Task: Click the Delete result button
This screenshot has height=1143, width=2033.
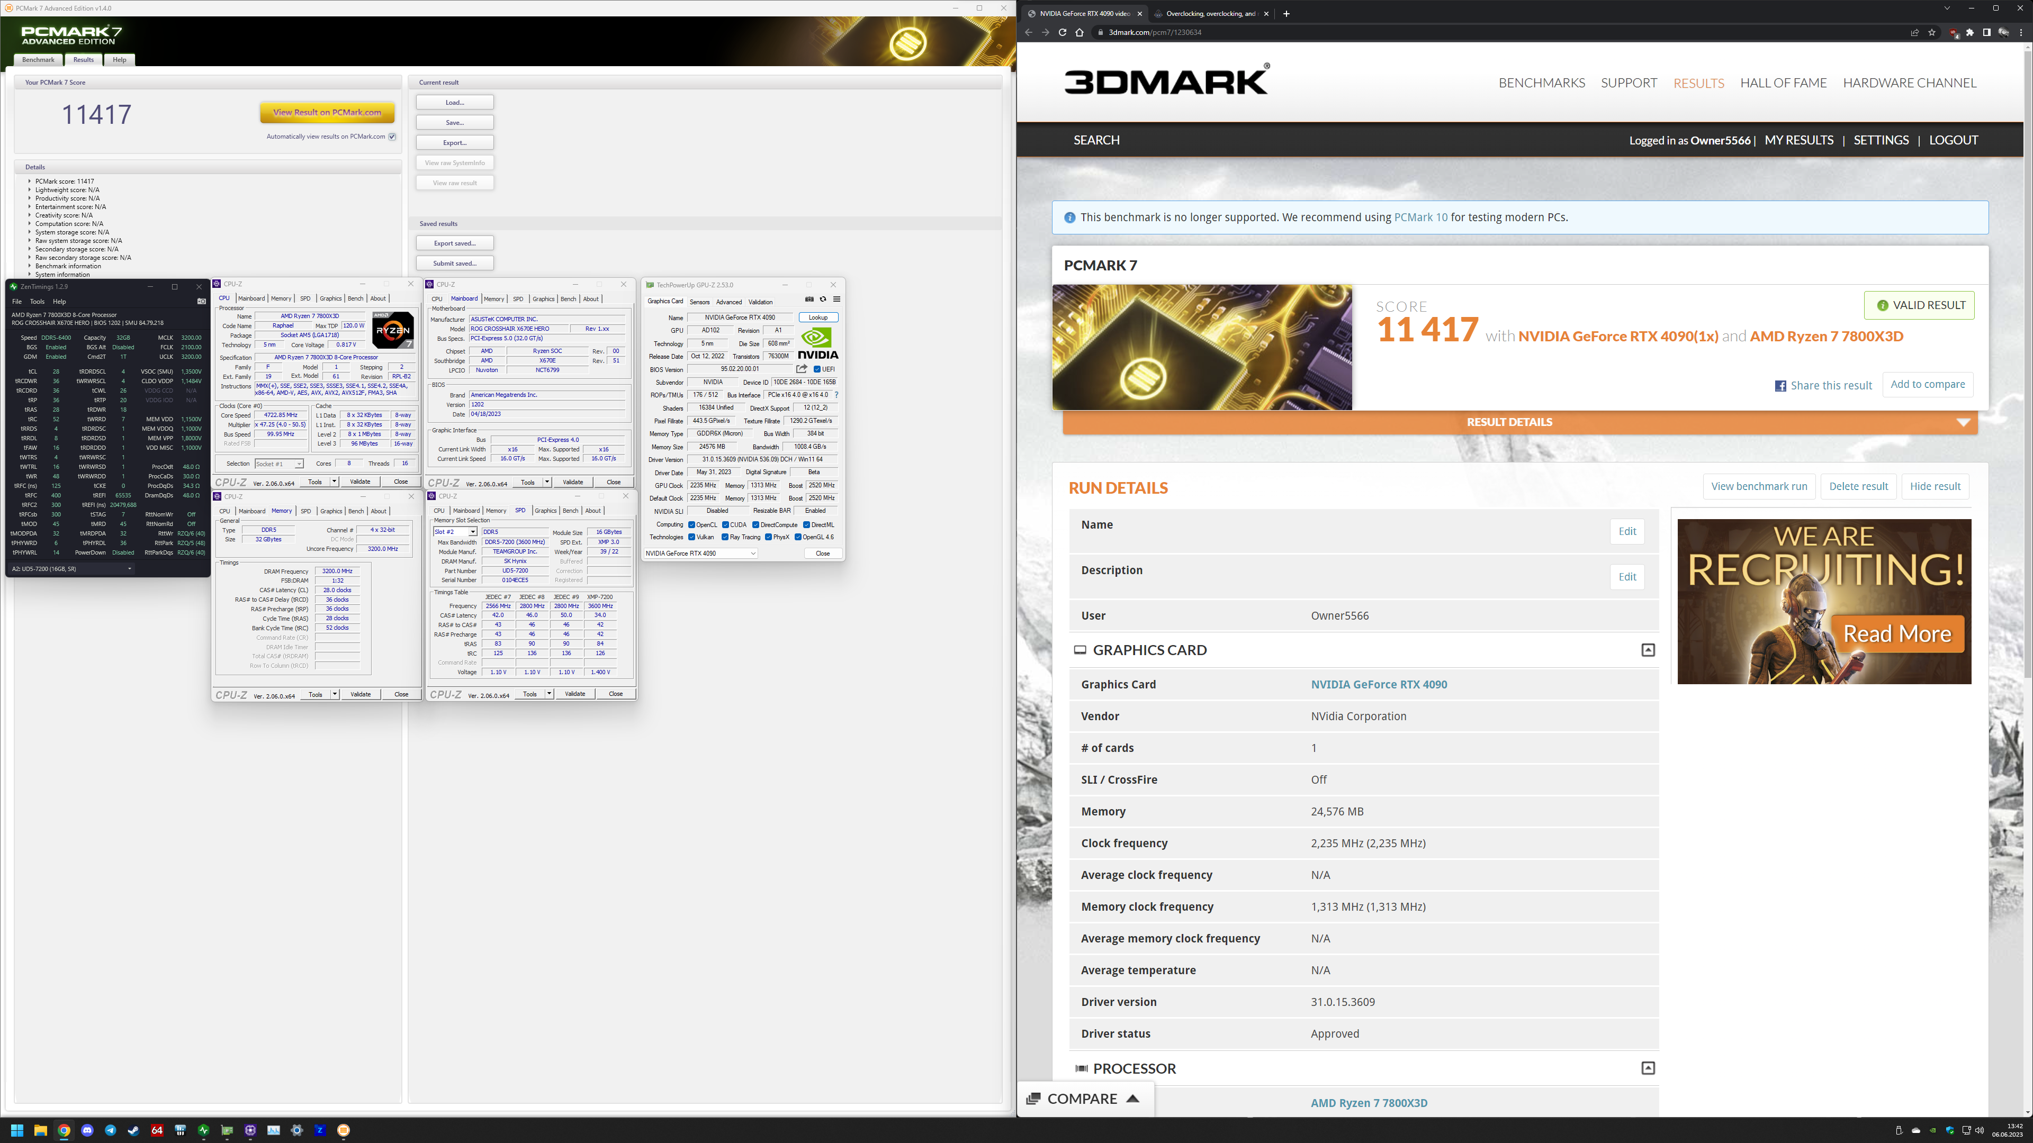Action: (x=1859, y=486)
